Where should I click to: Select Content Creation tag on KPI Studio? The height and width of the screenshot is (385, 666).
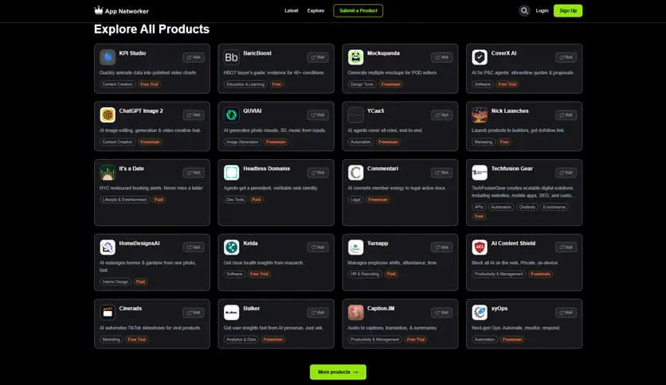click(x=117, y=84)
